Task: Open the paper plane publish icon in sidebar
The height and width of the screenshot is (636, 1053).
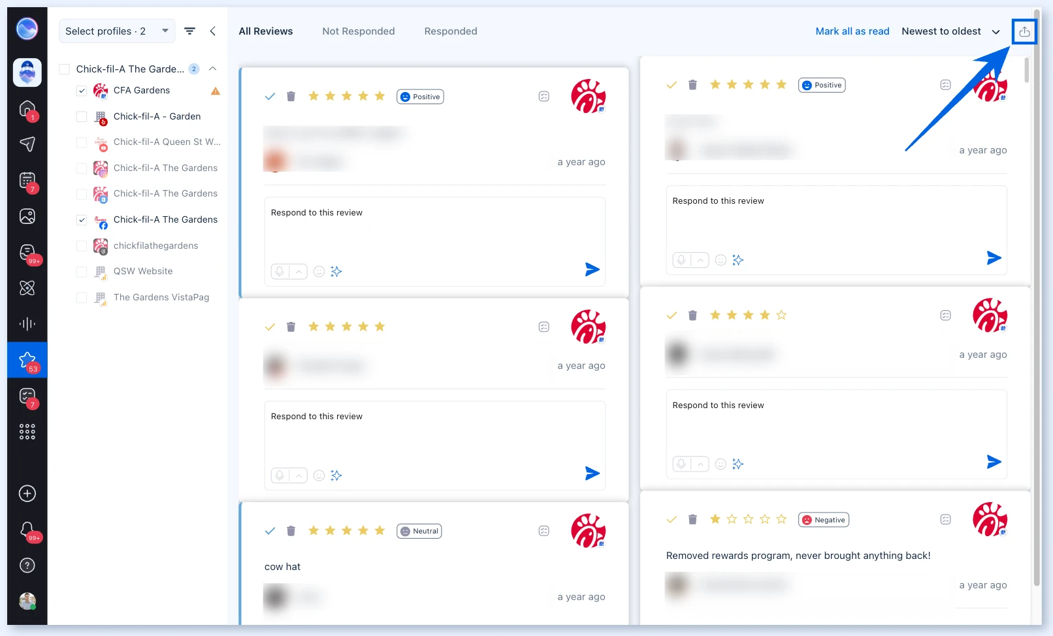Action: tap(27, 144)
